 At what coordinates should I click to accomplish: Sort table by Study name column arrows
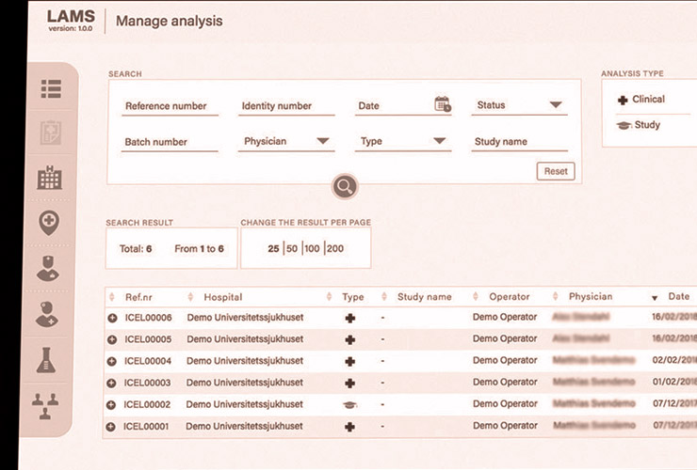pos(384,296)
